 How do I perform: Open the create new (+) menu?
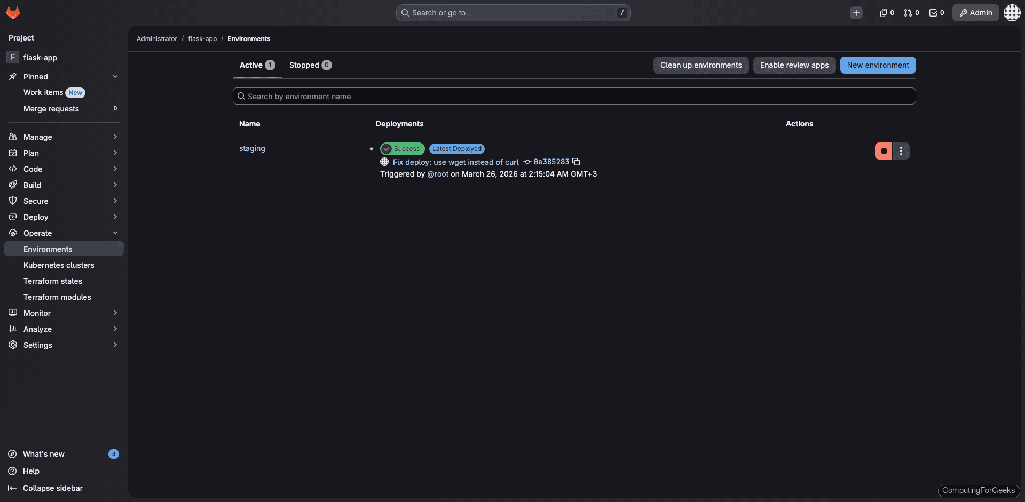(x=856, y=12)
